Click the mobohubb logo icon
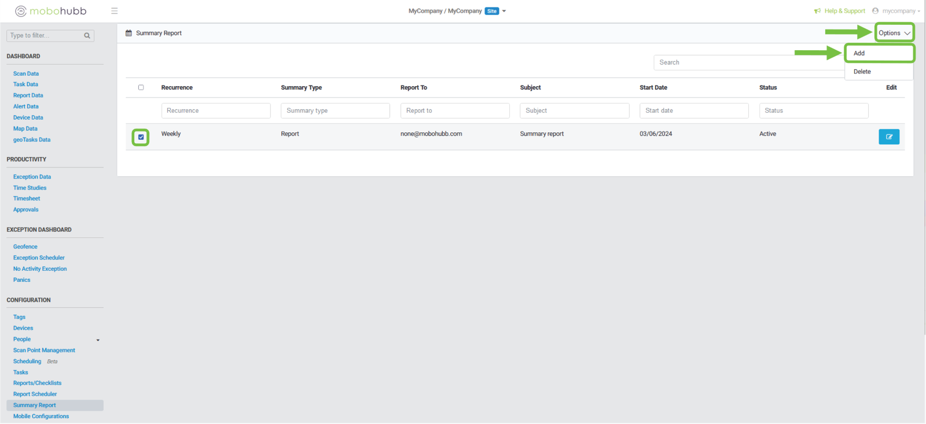 click(x=21, y=11)
